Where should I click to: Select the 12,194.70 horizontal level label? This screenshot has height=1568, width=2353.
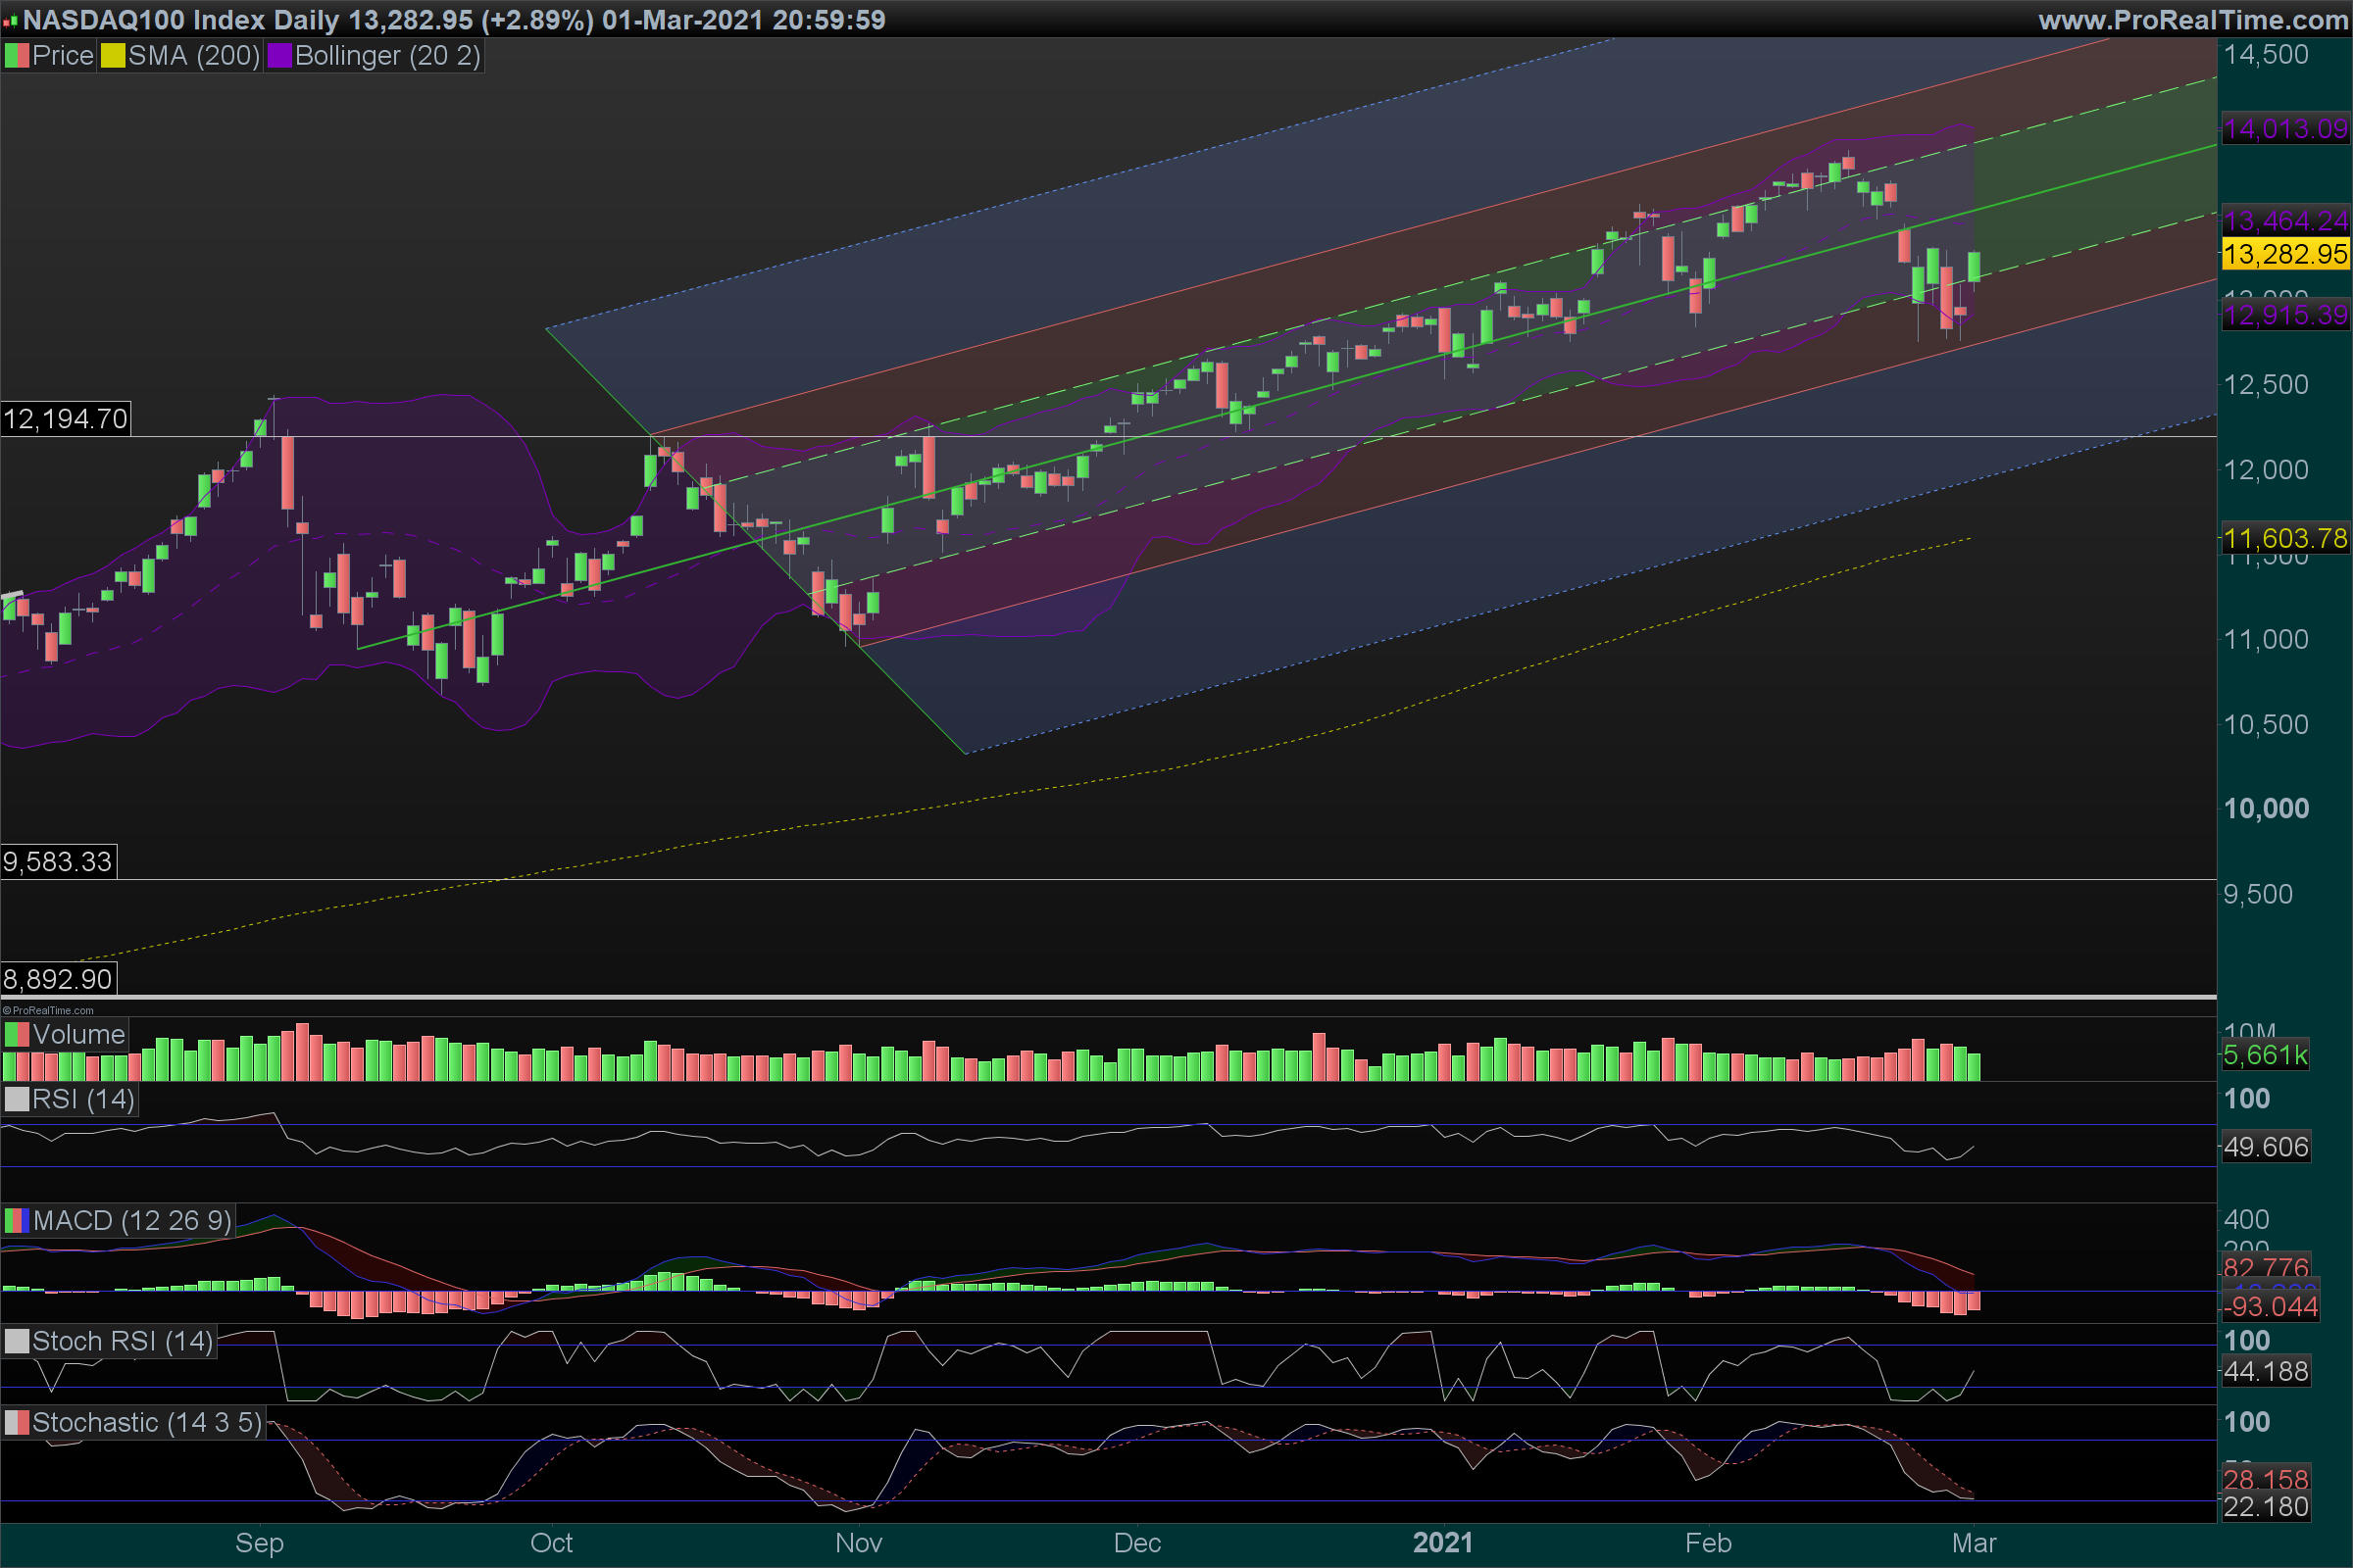click(x=65, y=419)
